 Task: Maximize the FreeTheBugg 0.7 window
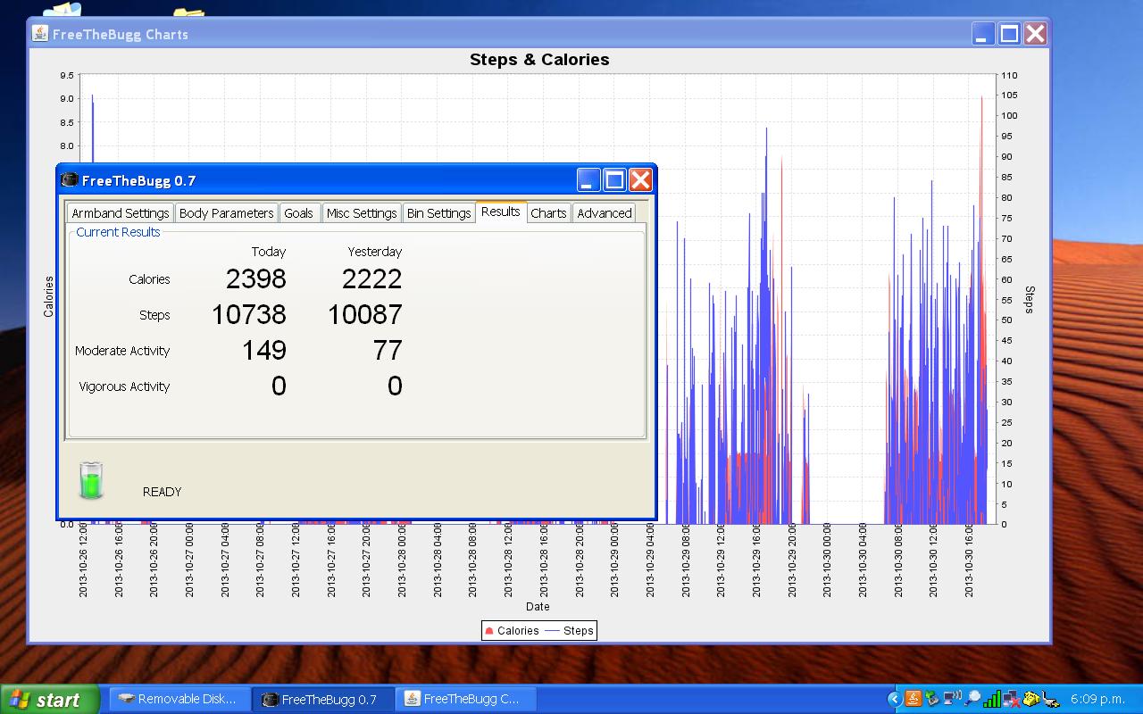click(x=614, y=180)
